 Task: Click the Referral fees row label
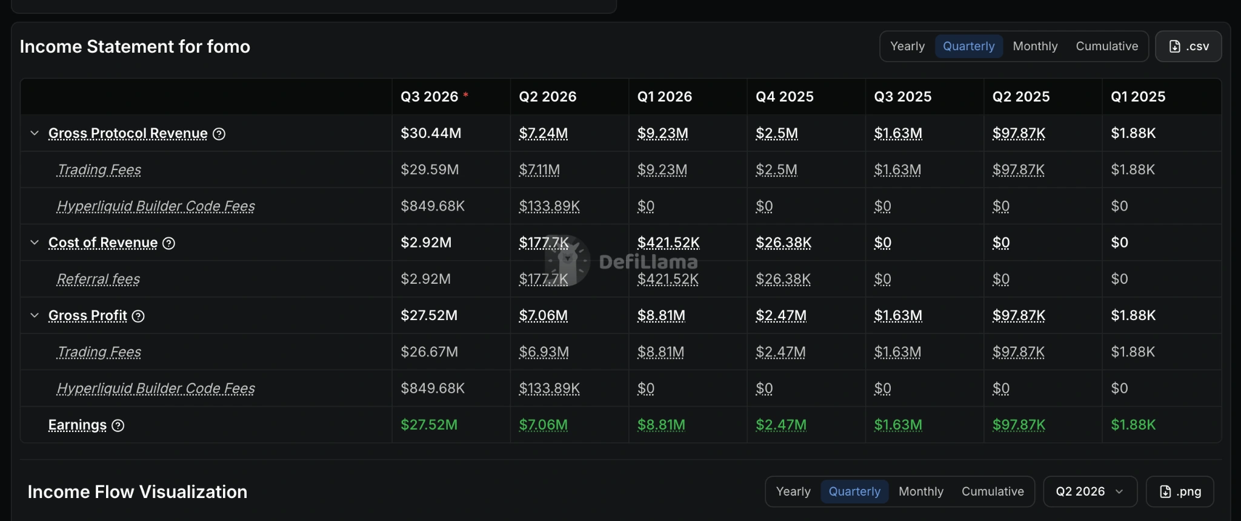[98, 279]
